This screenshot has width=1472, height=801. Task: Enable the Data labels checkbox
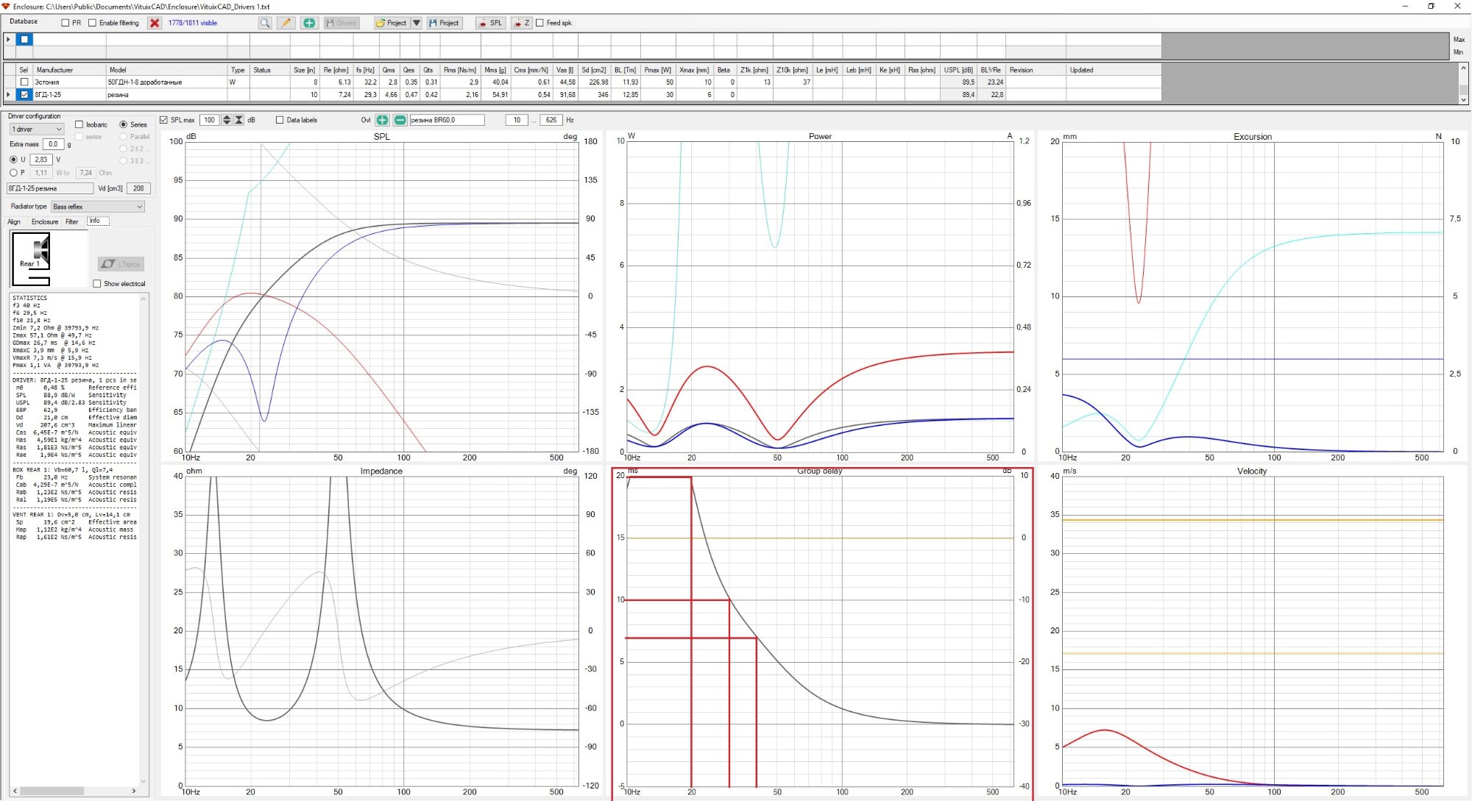280,120
